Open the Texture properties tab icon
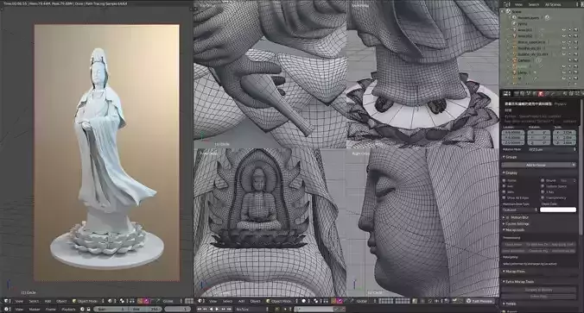Screen dimensions: 584x313 571,94
